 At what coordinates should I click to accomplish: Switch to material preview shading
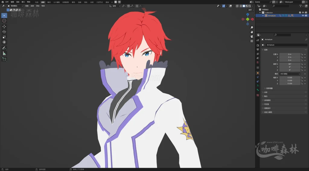click(247, 6)
